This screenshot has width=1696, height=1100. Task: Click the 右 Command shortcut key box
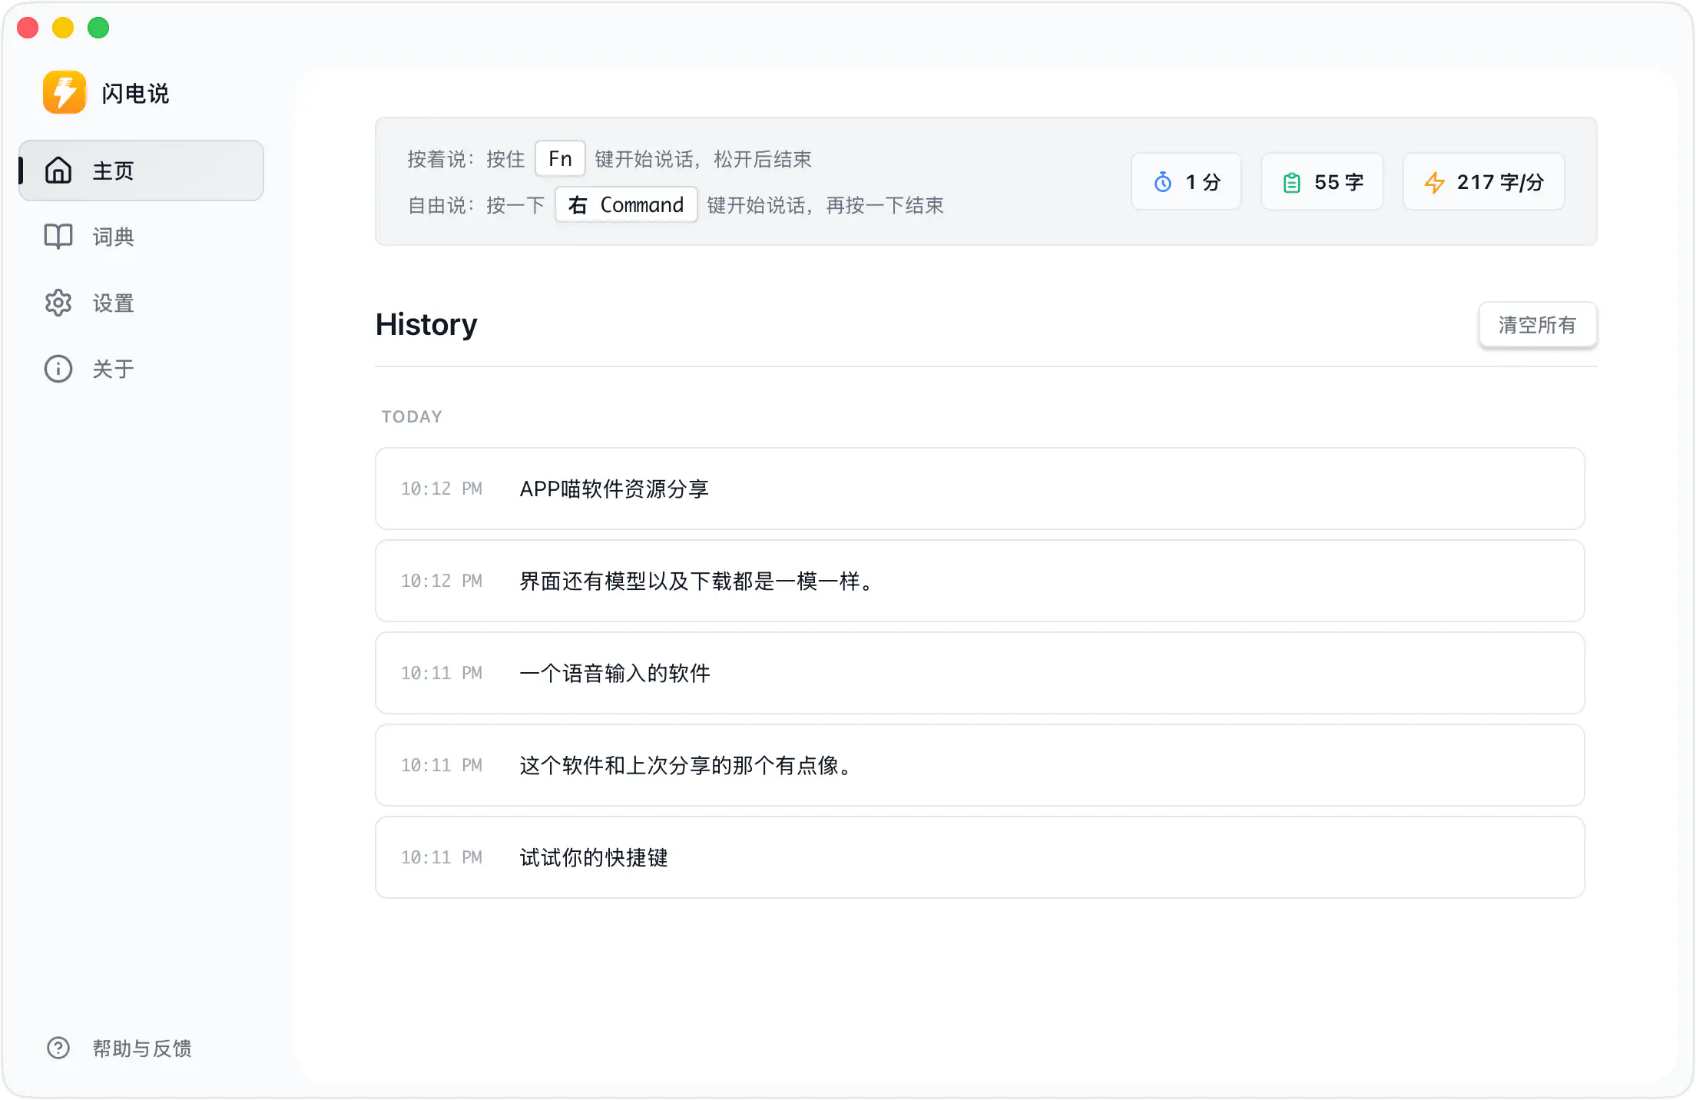coord(626,205)
